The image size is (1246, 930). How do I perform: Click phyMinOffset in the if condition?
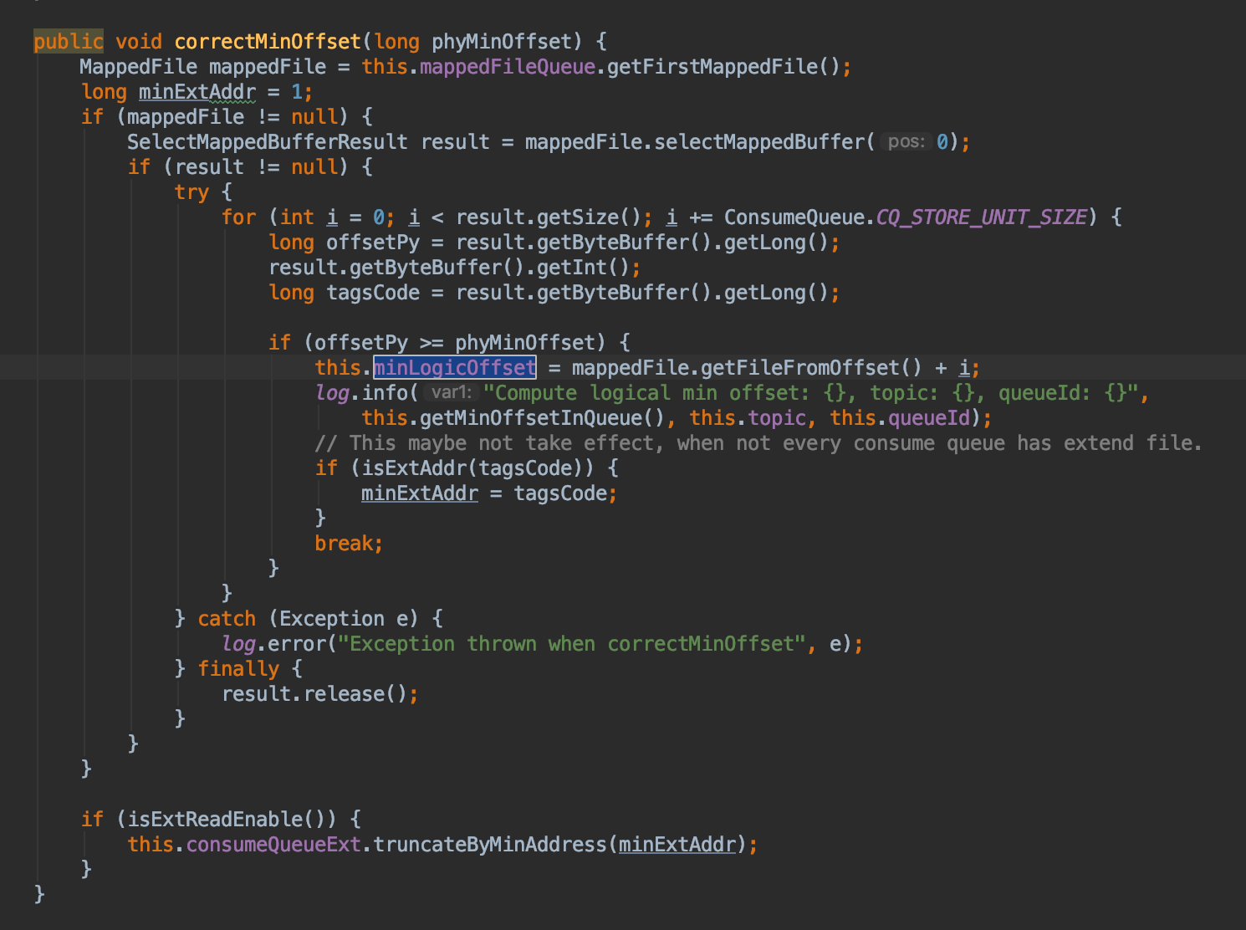tap(525, 343)
